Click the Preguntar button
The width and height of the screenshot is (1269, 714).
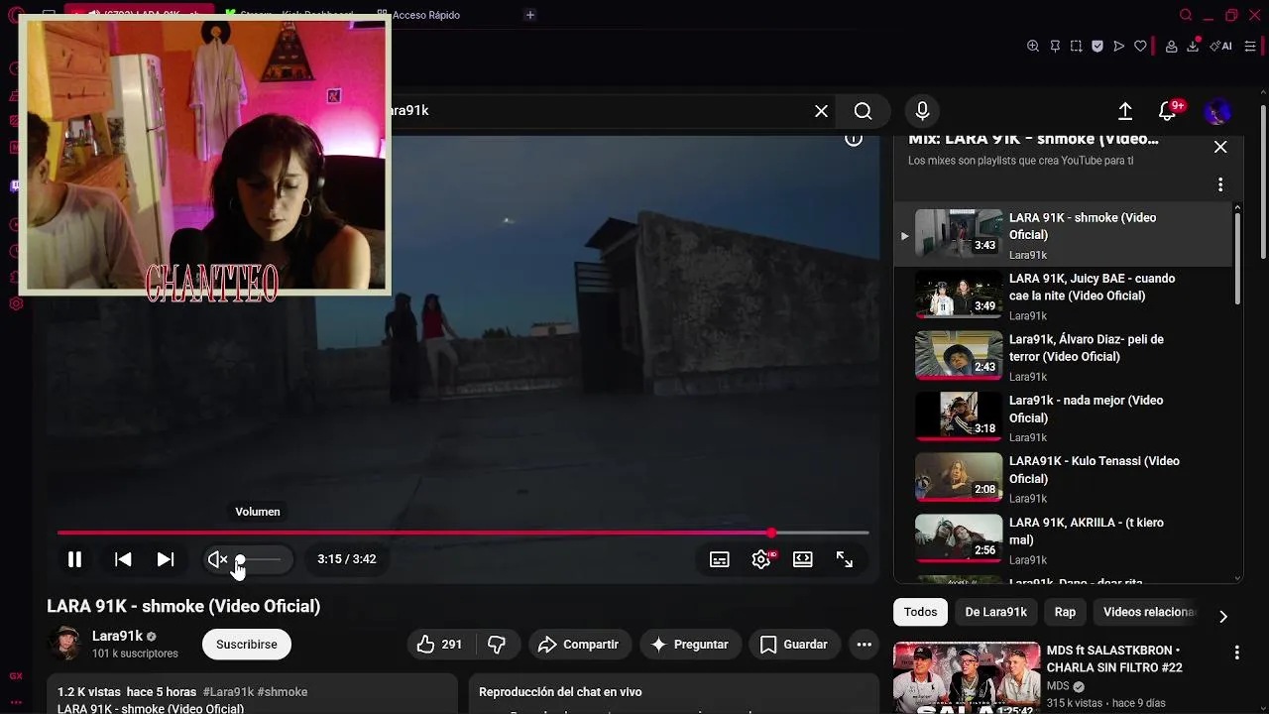pyautogui.click(x=690, y=645)
